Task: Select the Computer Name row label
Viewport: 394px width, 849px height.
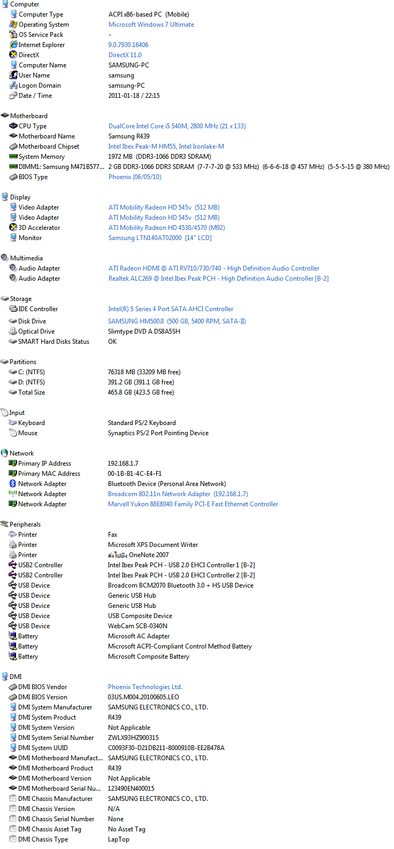Action: pos(43,65)
